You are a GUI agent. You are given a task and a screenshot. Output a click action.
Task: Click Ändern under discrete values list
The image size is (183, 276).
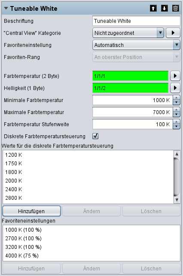point(91,211)
